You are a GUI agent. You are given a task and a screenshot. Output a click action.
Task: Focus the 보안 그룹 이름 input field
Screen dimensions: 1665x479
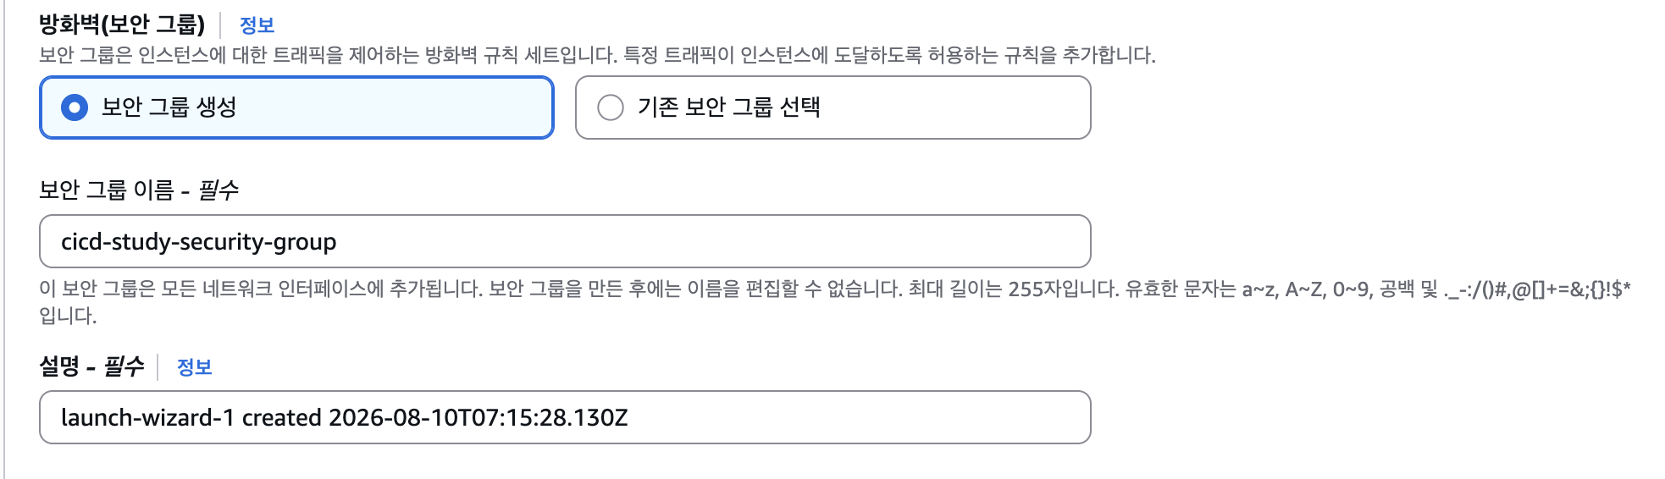tap(565, 241)
